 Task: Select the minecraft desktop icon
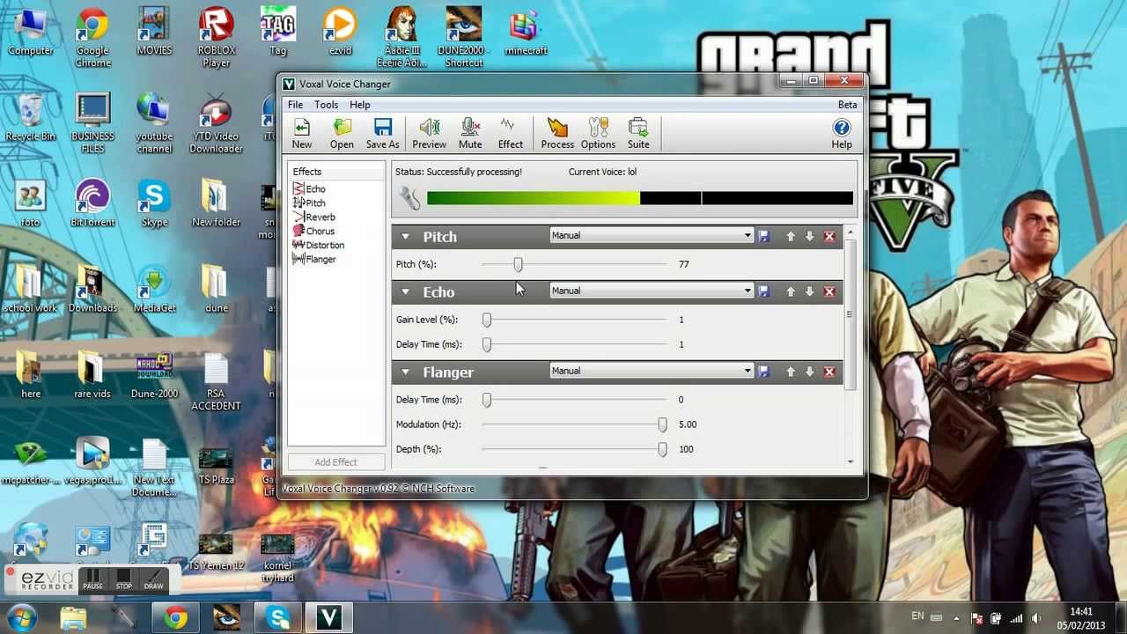pos(526,33)
